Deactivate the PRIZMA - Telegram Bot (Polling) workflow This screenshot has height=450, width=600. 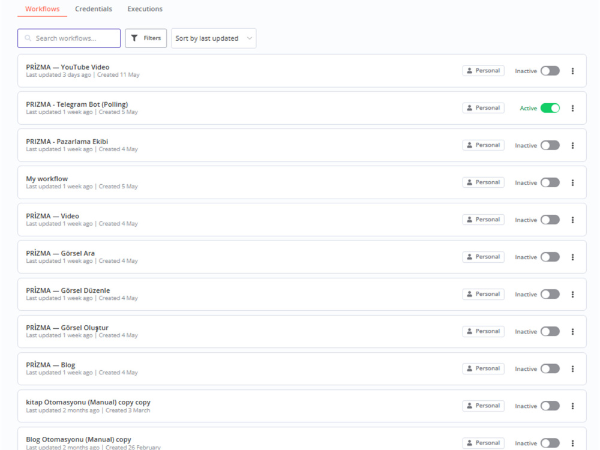pos(550,108)
